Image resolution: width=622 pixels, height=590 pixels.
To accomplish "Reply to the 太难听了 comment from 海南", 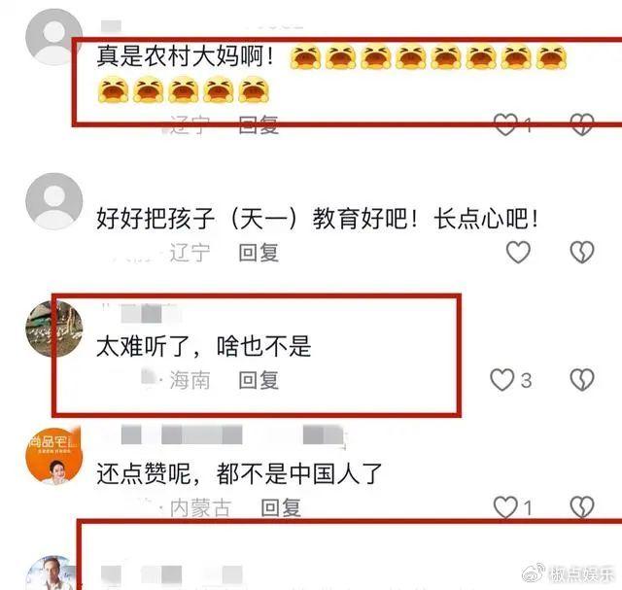I will pyautogui.click(x=259, y=380).
